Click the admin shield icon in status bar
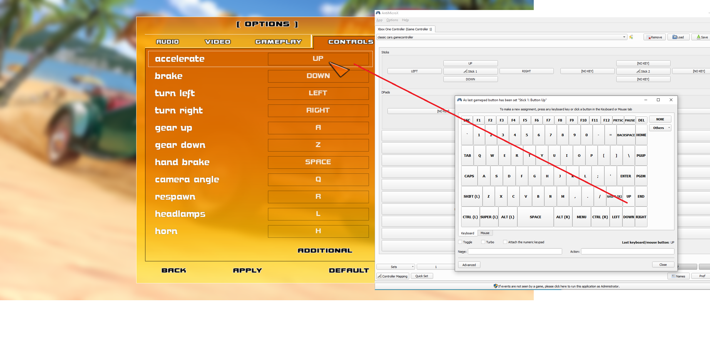The width and height of the screenshot is (710, 355). pyautogui.click(x=495, y=286)
